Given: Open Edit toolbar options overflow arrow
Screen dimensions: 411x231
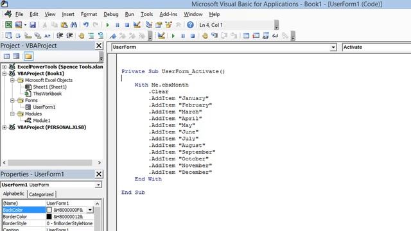Looking at the screenshot, I should click(150, 36).
